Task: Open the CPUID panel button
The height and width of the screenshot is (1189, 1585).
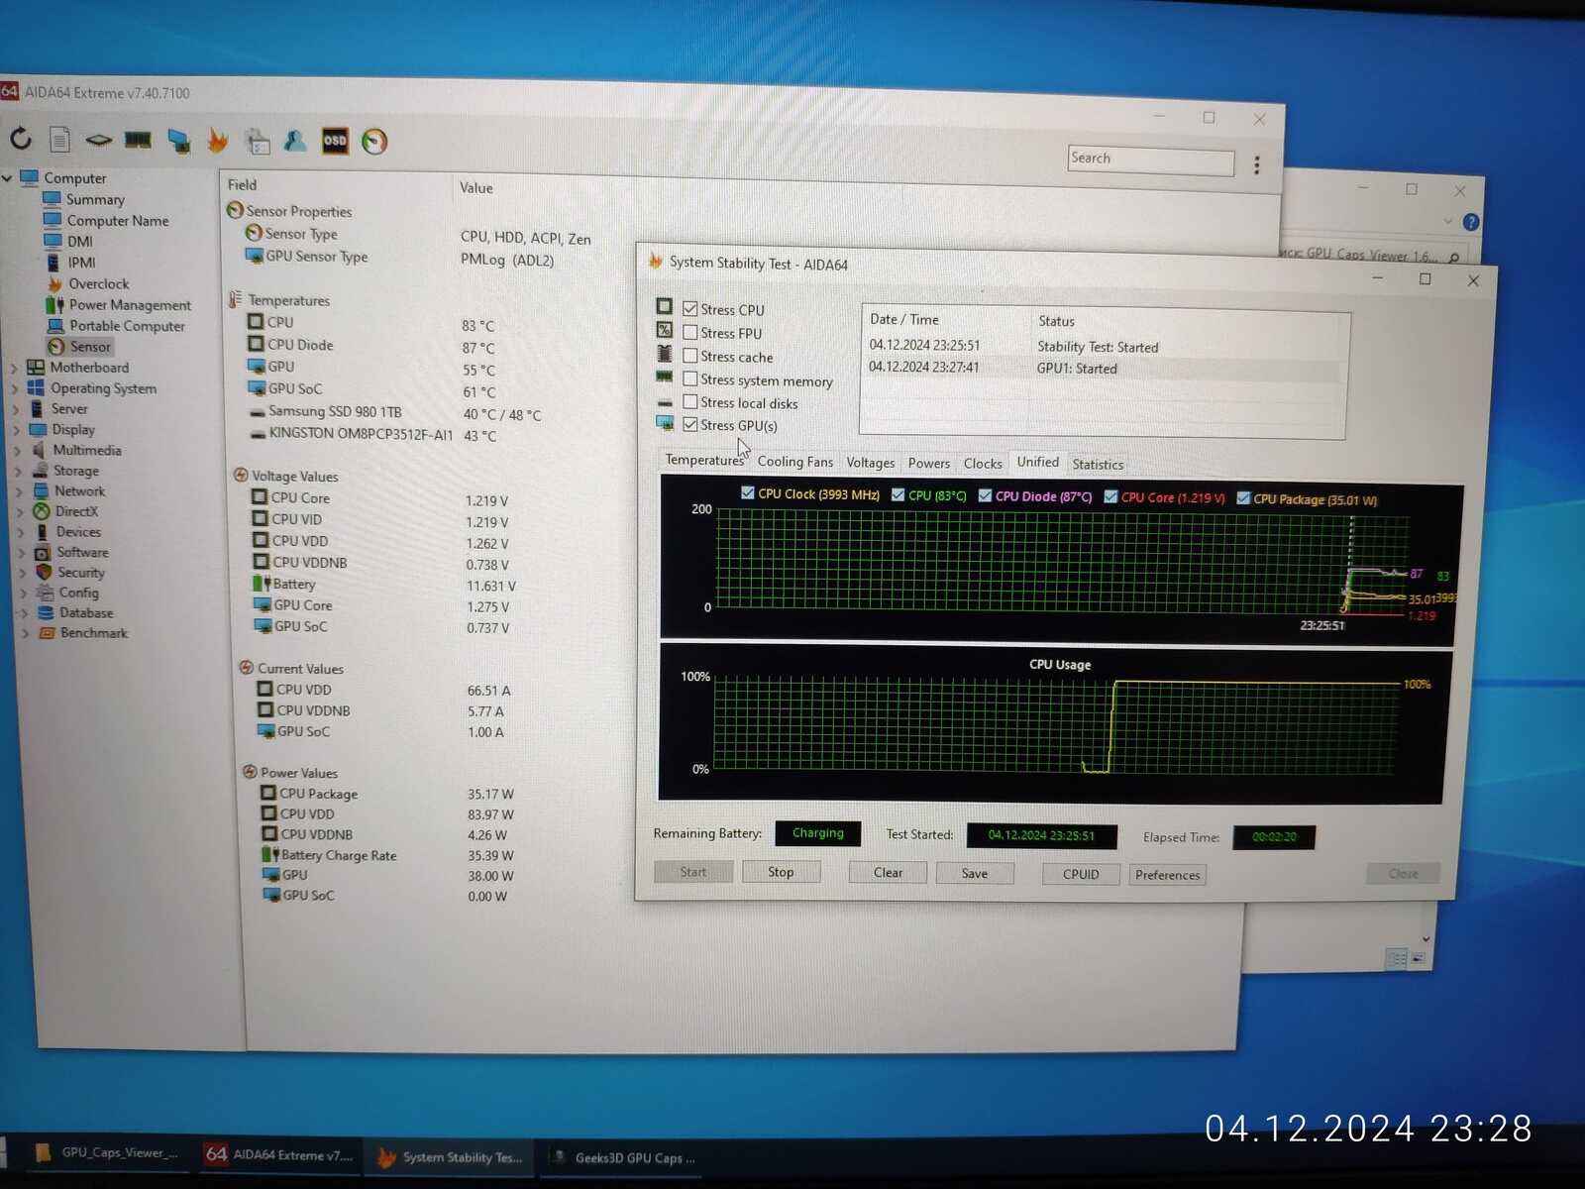Action: pos(1081,875)
